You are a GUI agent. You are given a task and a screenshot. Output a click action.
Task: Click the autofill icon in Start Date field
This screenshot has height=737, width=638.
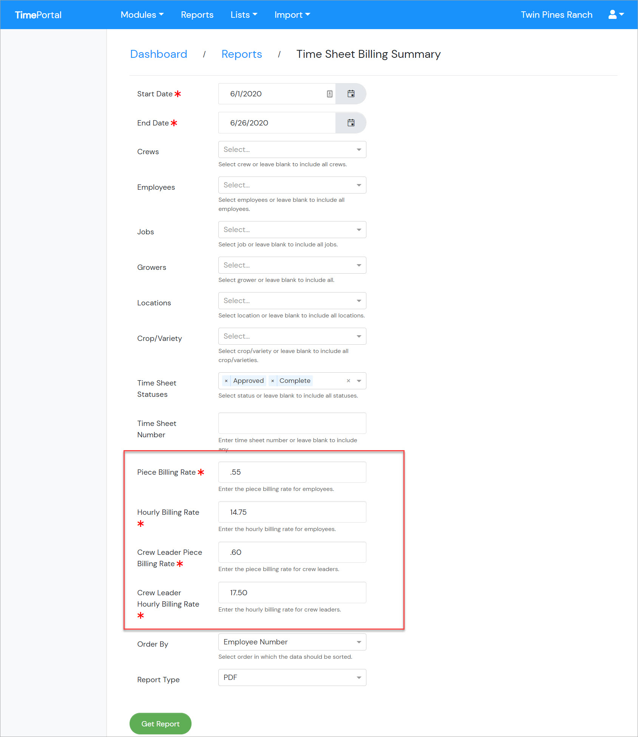coord(329,94)
